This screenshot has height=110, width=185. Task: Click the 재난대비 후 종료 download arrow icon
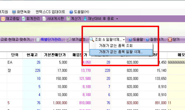click(x=85, y=19)
